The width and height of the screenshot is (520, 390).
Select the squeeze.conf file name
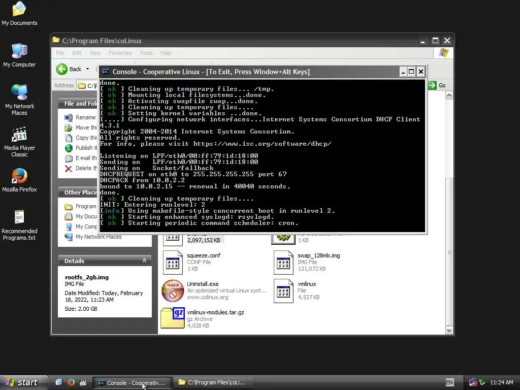(x=203, y=255)
